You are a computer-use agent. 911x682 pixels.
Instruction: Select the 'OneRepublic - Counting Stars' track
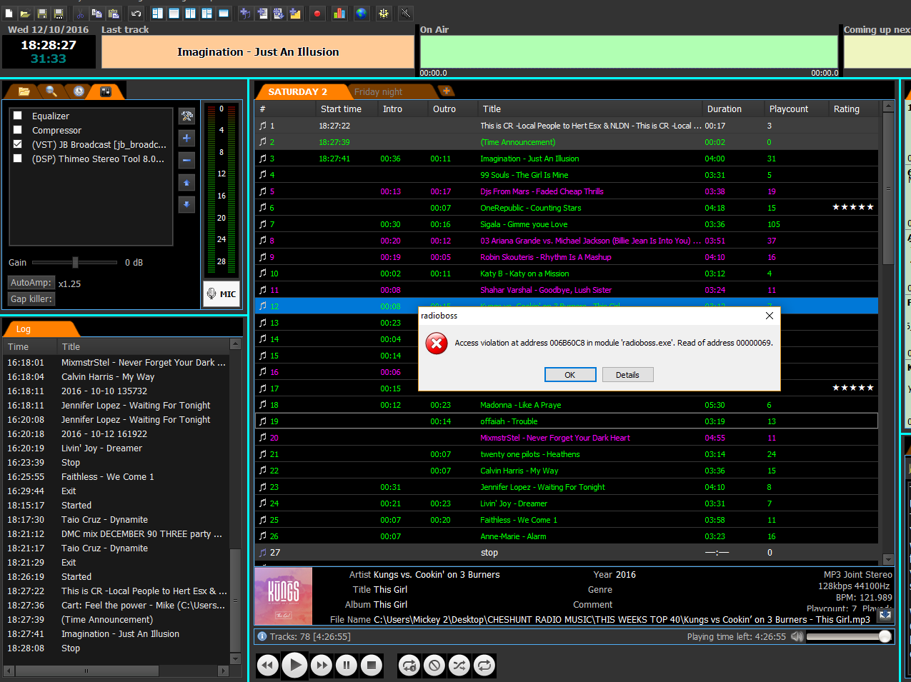coord(567,208)
